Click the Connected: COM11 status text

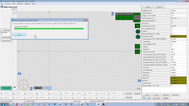point(6,101)
